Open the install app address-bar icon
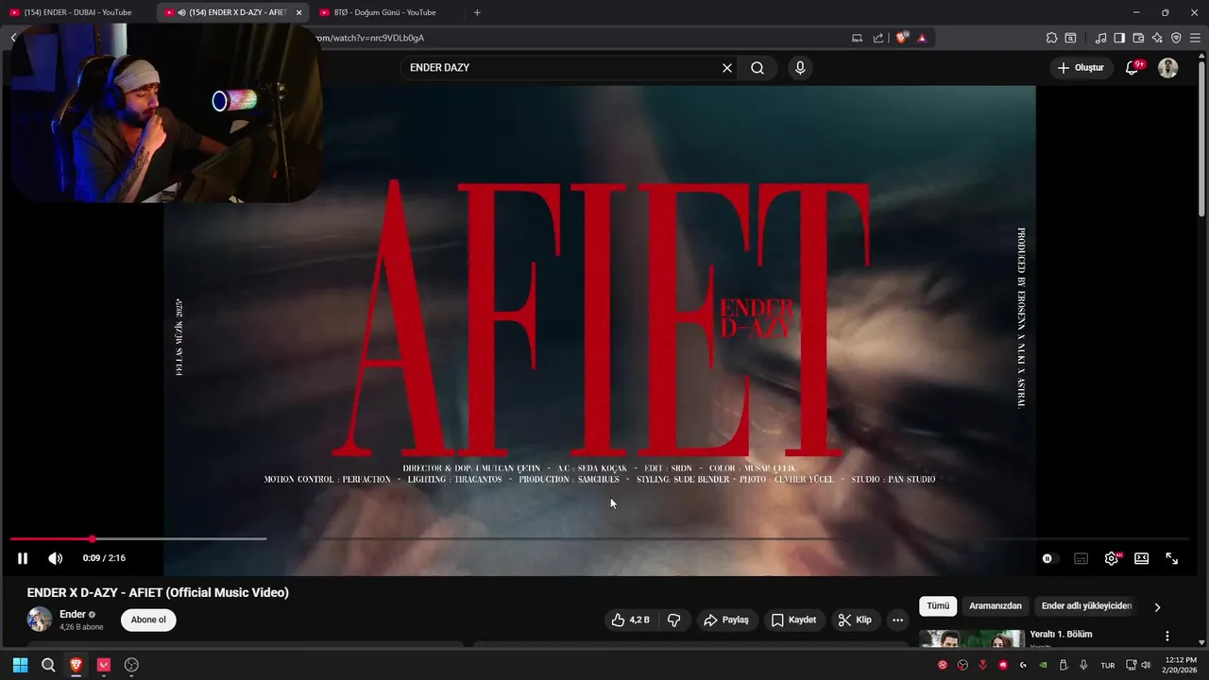Viewport: 1209px width, 680px height. (858, 38)
